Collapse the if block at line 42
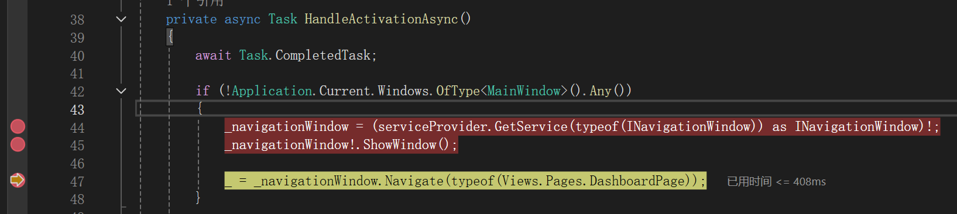The image size is (957, 214). 121,91
